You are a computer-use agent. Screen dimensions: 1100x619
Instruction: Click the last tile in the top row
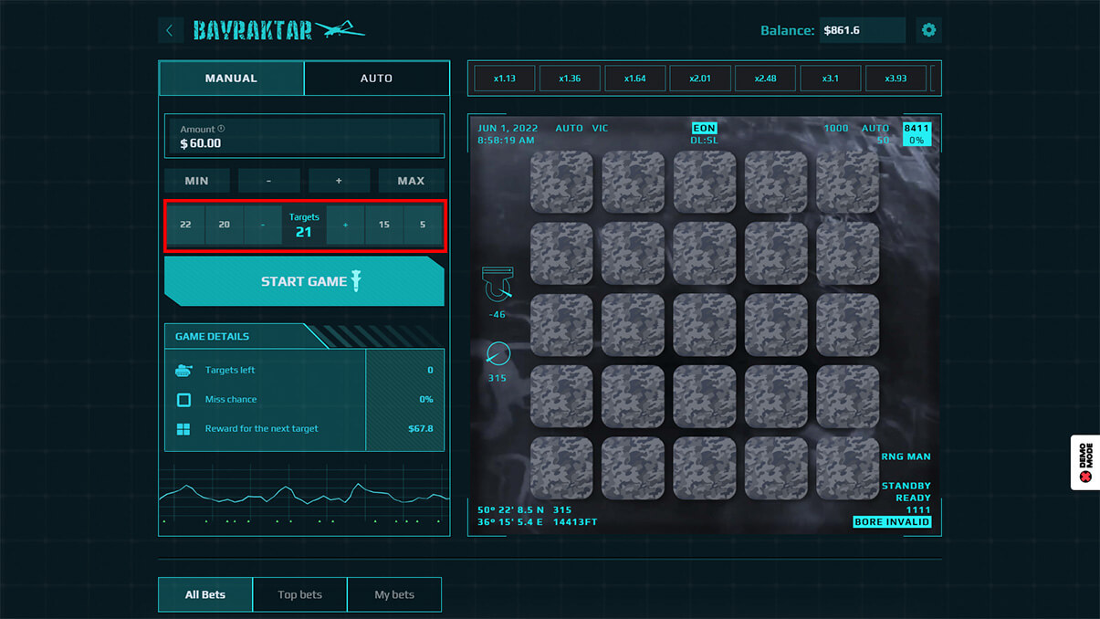848,182
